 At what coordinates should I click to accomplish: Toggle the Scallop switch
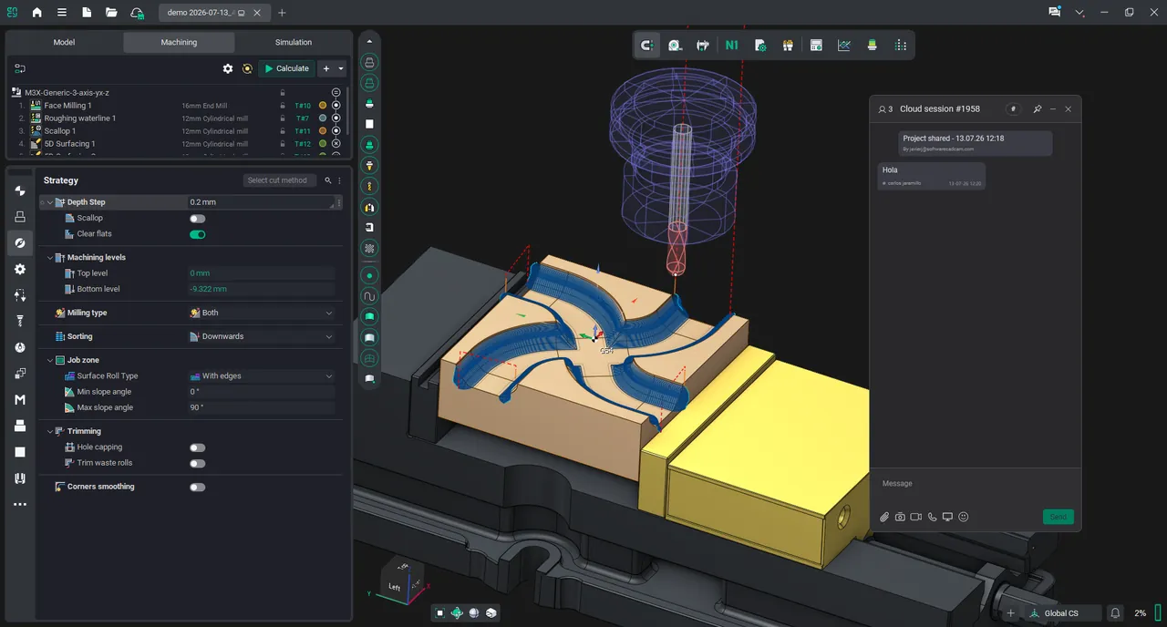pos(197,219)
